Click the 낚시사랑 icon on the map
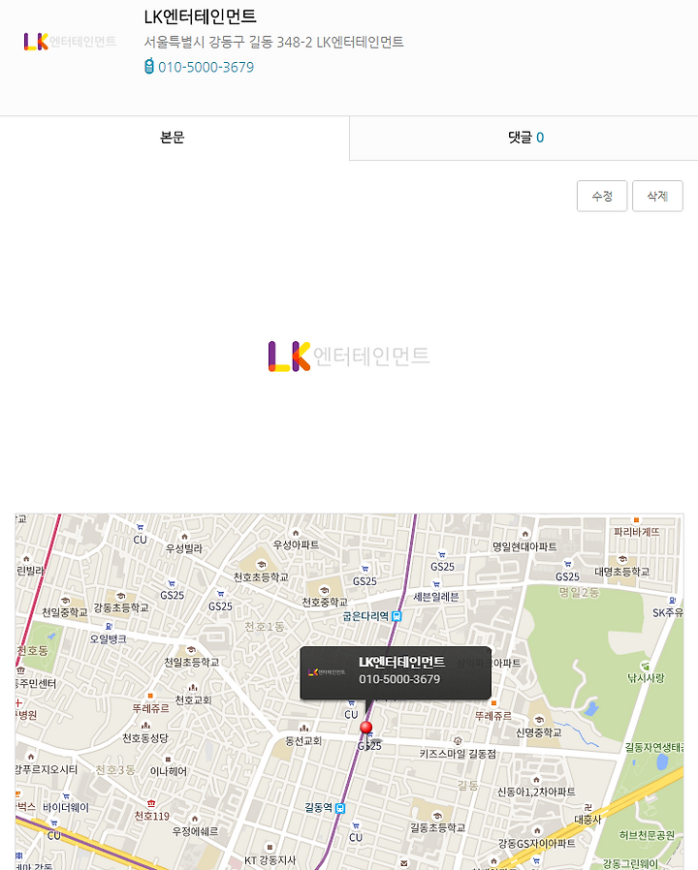Viewport: 698px width, 870px height. [x=645, y=666]
